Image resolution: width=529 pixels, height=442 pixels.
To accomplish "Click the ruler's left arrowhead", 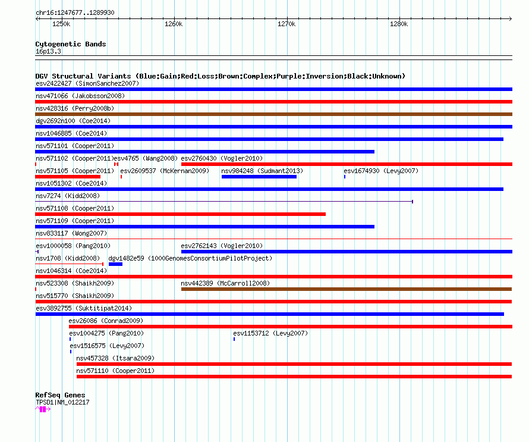I will tap(37, 18).
